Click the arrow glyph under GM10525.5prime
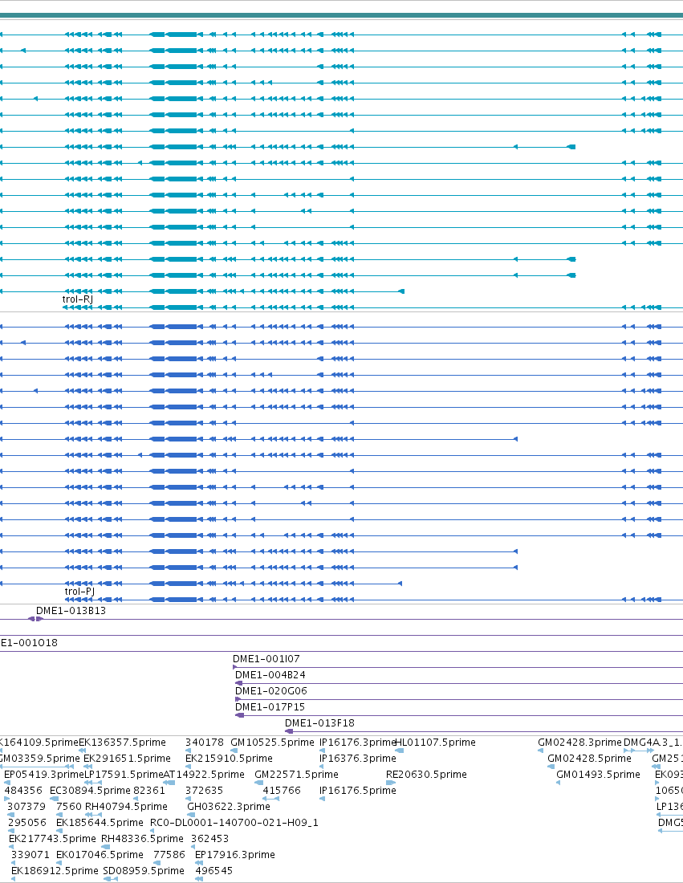The width and height of the screenshot is (683, 883). tap(234, 751)
